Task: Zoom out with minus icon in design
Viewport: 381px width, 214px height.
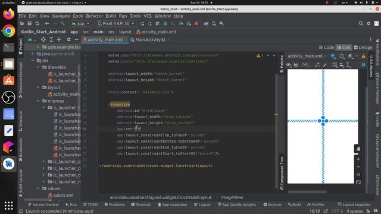Action: (x=358, y=167)
